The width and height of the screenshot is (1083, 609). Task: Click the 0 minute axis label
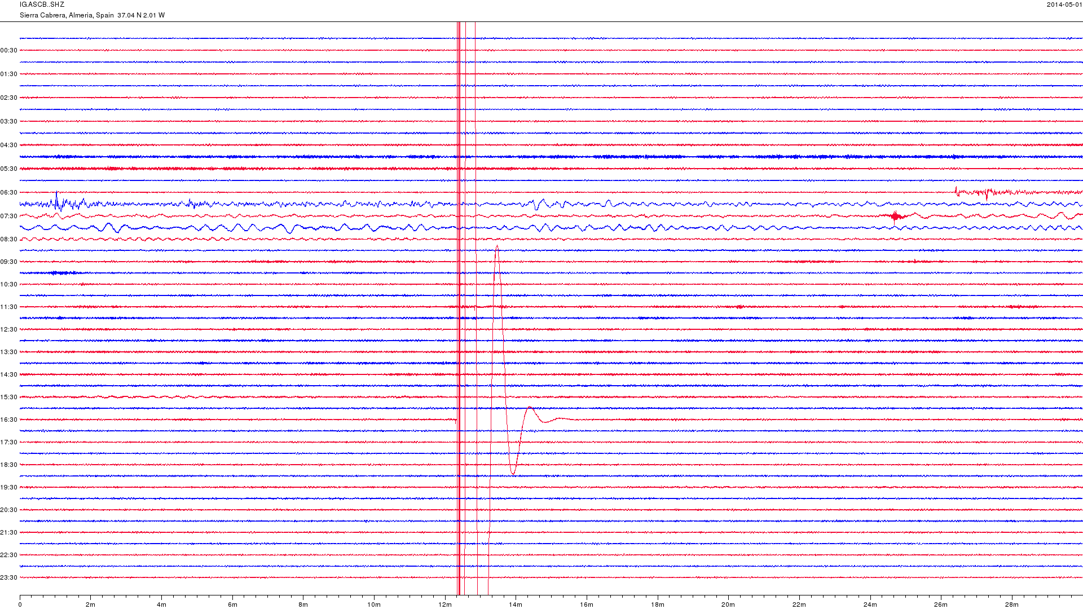(x=20, y=605)
